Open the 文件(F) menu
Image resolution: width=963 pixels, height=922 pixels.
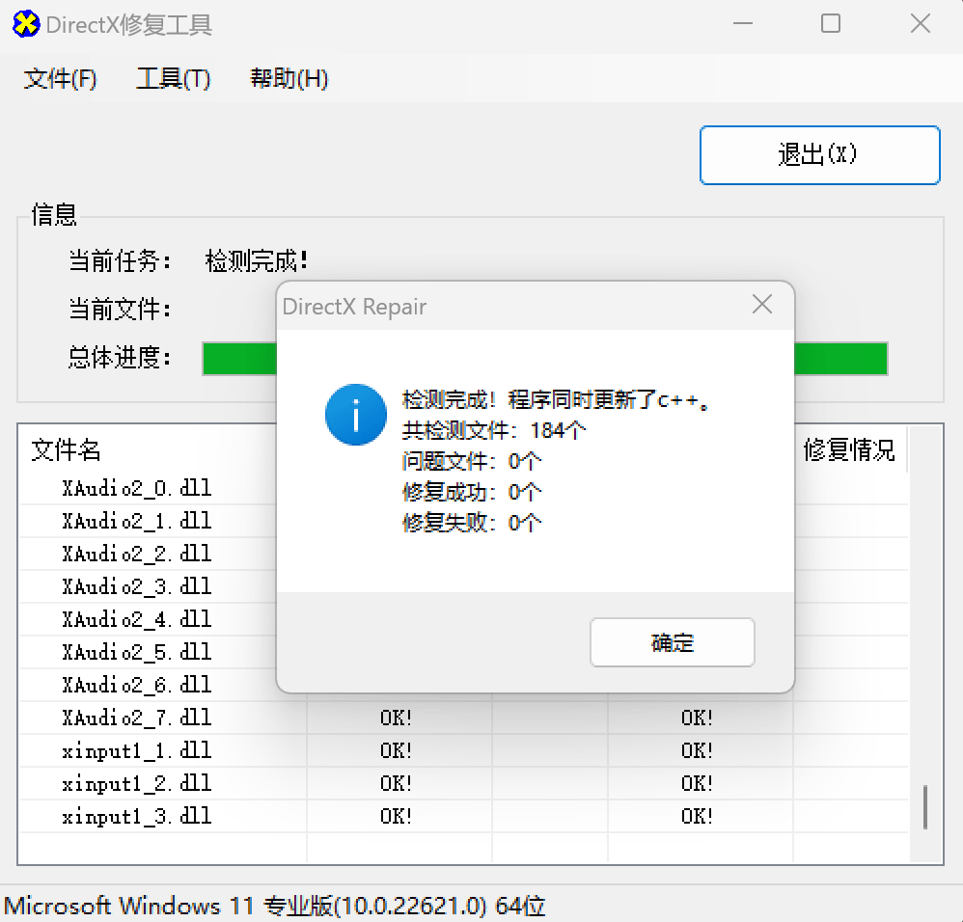click(x=60, y=79)
